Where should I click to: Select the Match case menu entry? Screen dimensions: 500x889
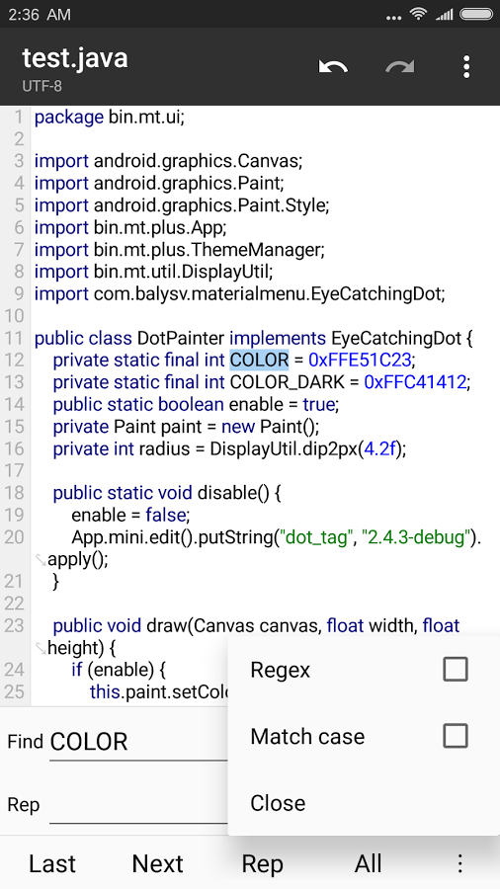364,737
